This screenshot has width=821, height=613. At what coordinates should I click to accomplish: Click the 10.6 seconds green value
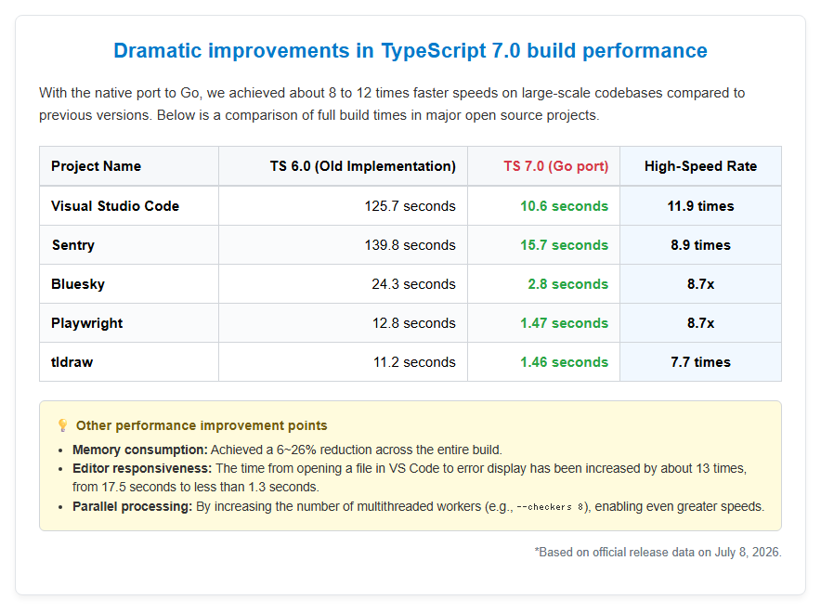564,206
